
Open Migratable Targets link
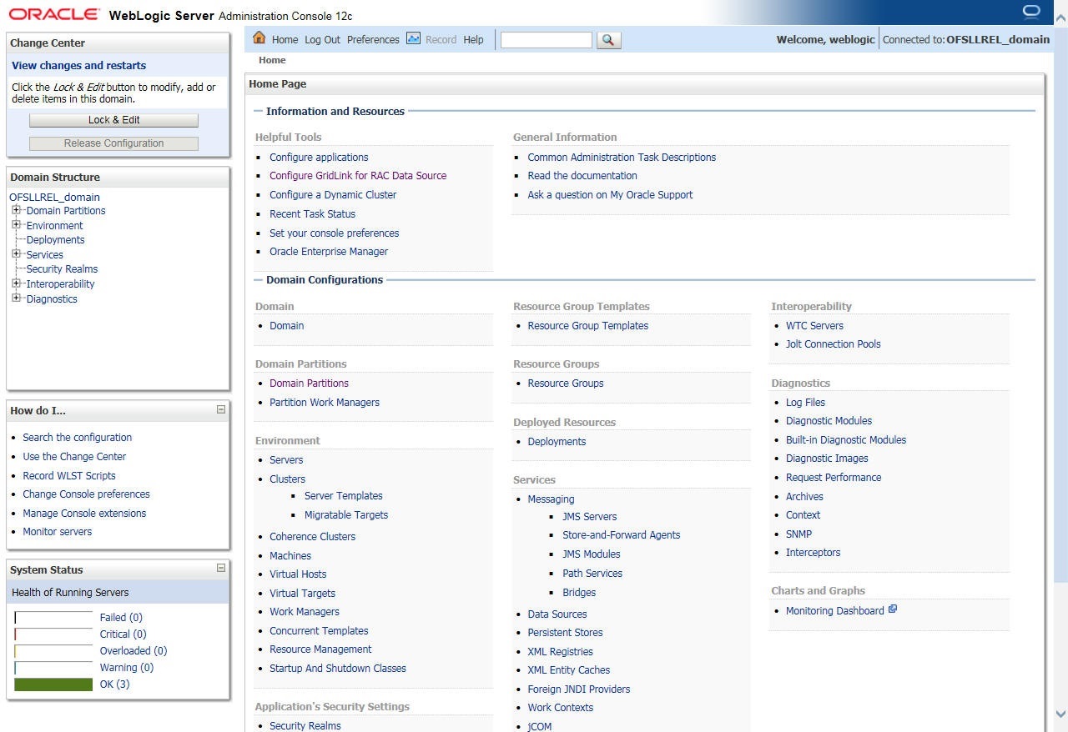[x=346, y=515]
